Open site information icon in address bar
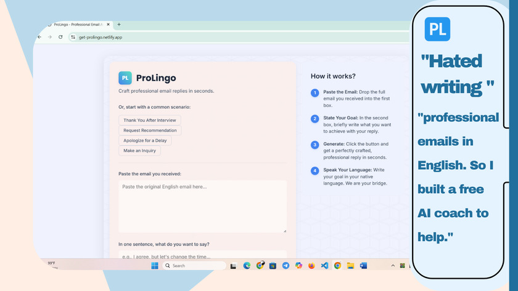This screenshot has height=291, width=518. point(73,38)
